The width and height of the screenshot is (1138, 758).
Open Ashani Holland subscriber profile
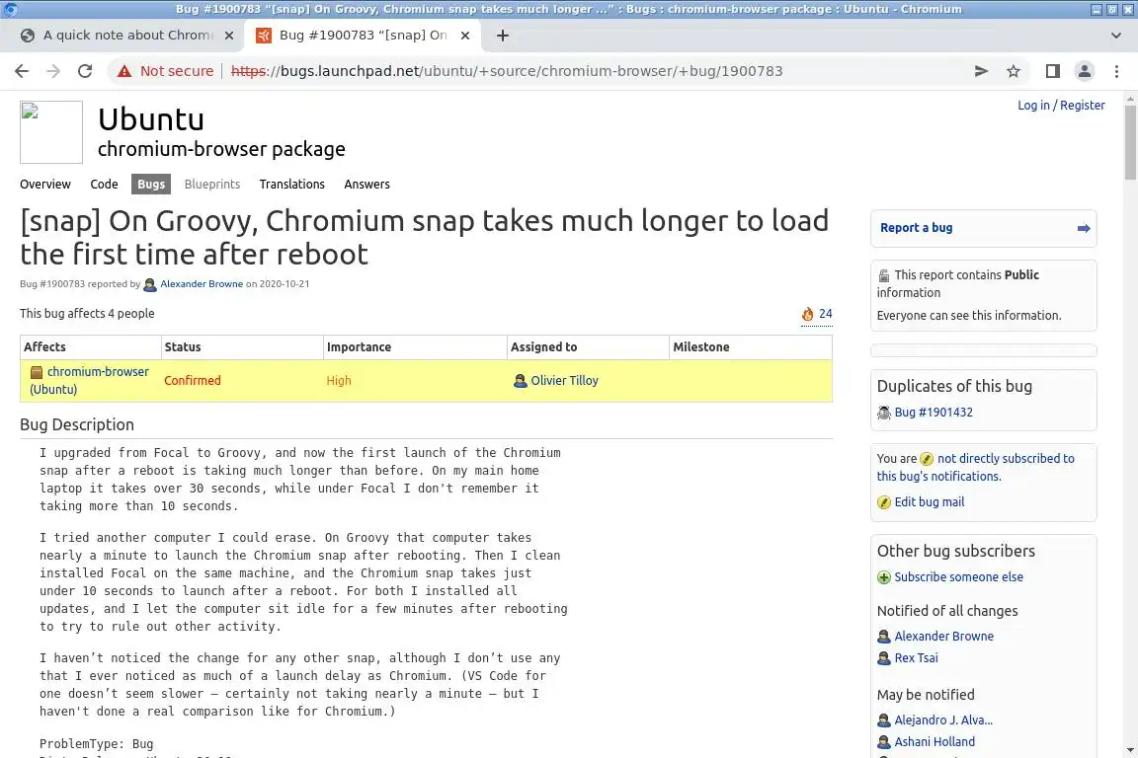935,742
